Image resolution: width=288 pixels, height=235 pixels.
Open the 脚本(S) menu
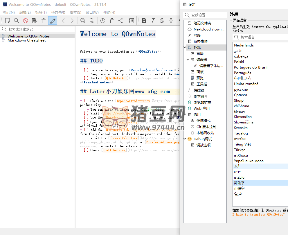coord(75,12)
